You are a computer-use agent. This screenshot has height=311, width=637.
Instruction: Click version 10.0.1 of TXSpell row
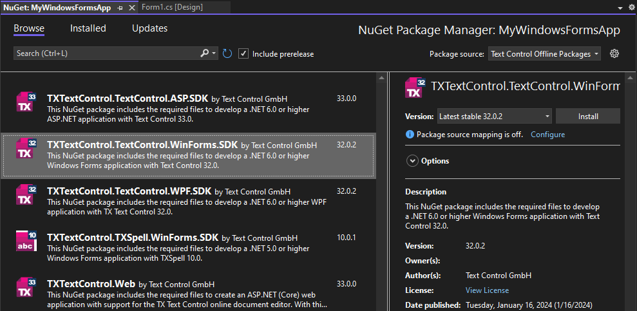347,238
